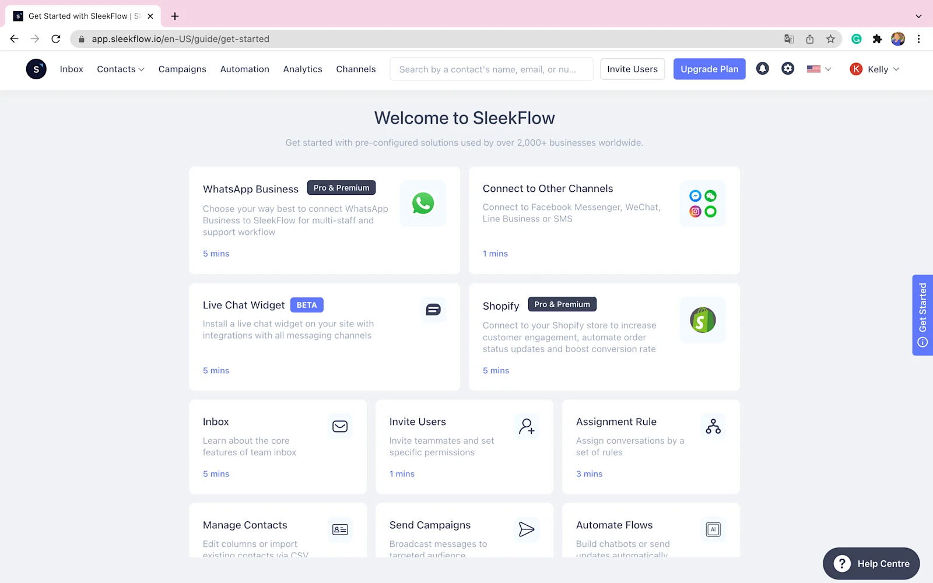This screenshot has height=583, width=933.
Task: Select the WhatsApp channel icon
Action: pos(422,203)
